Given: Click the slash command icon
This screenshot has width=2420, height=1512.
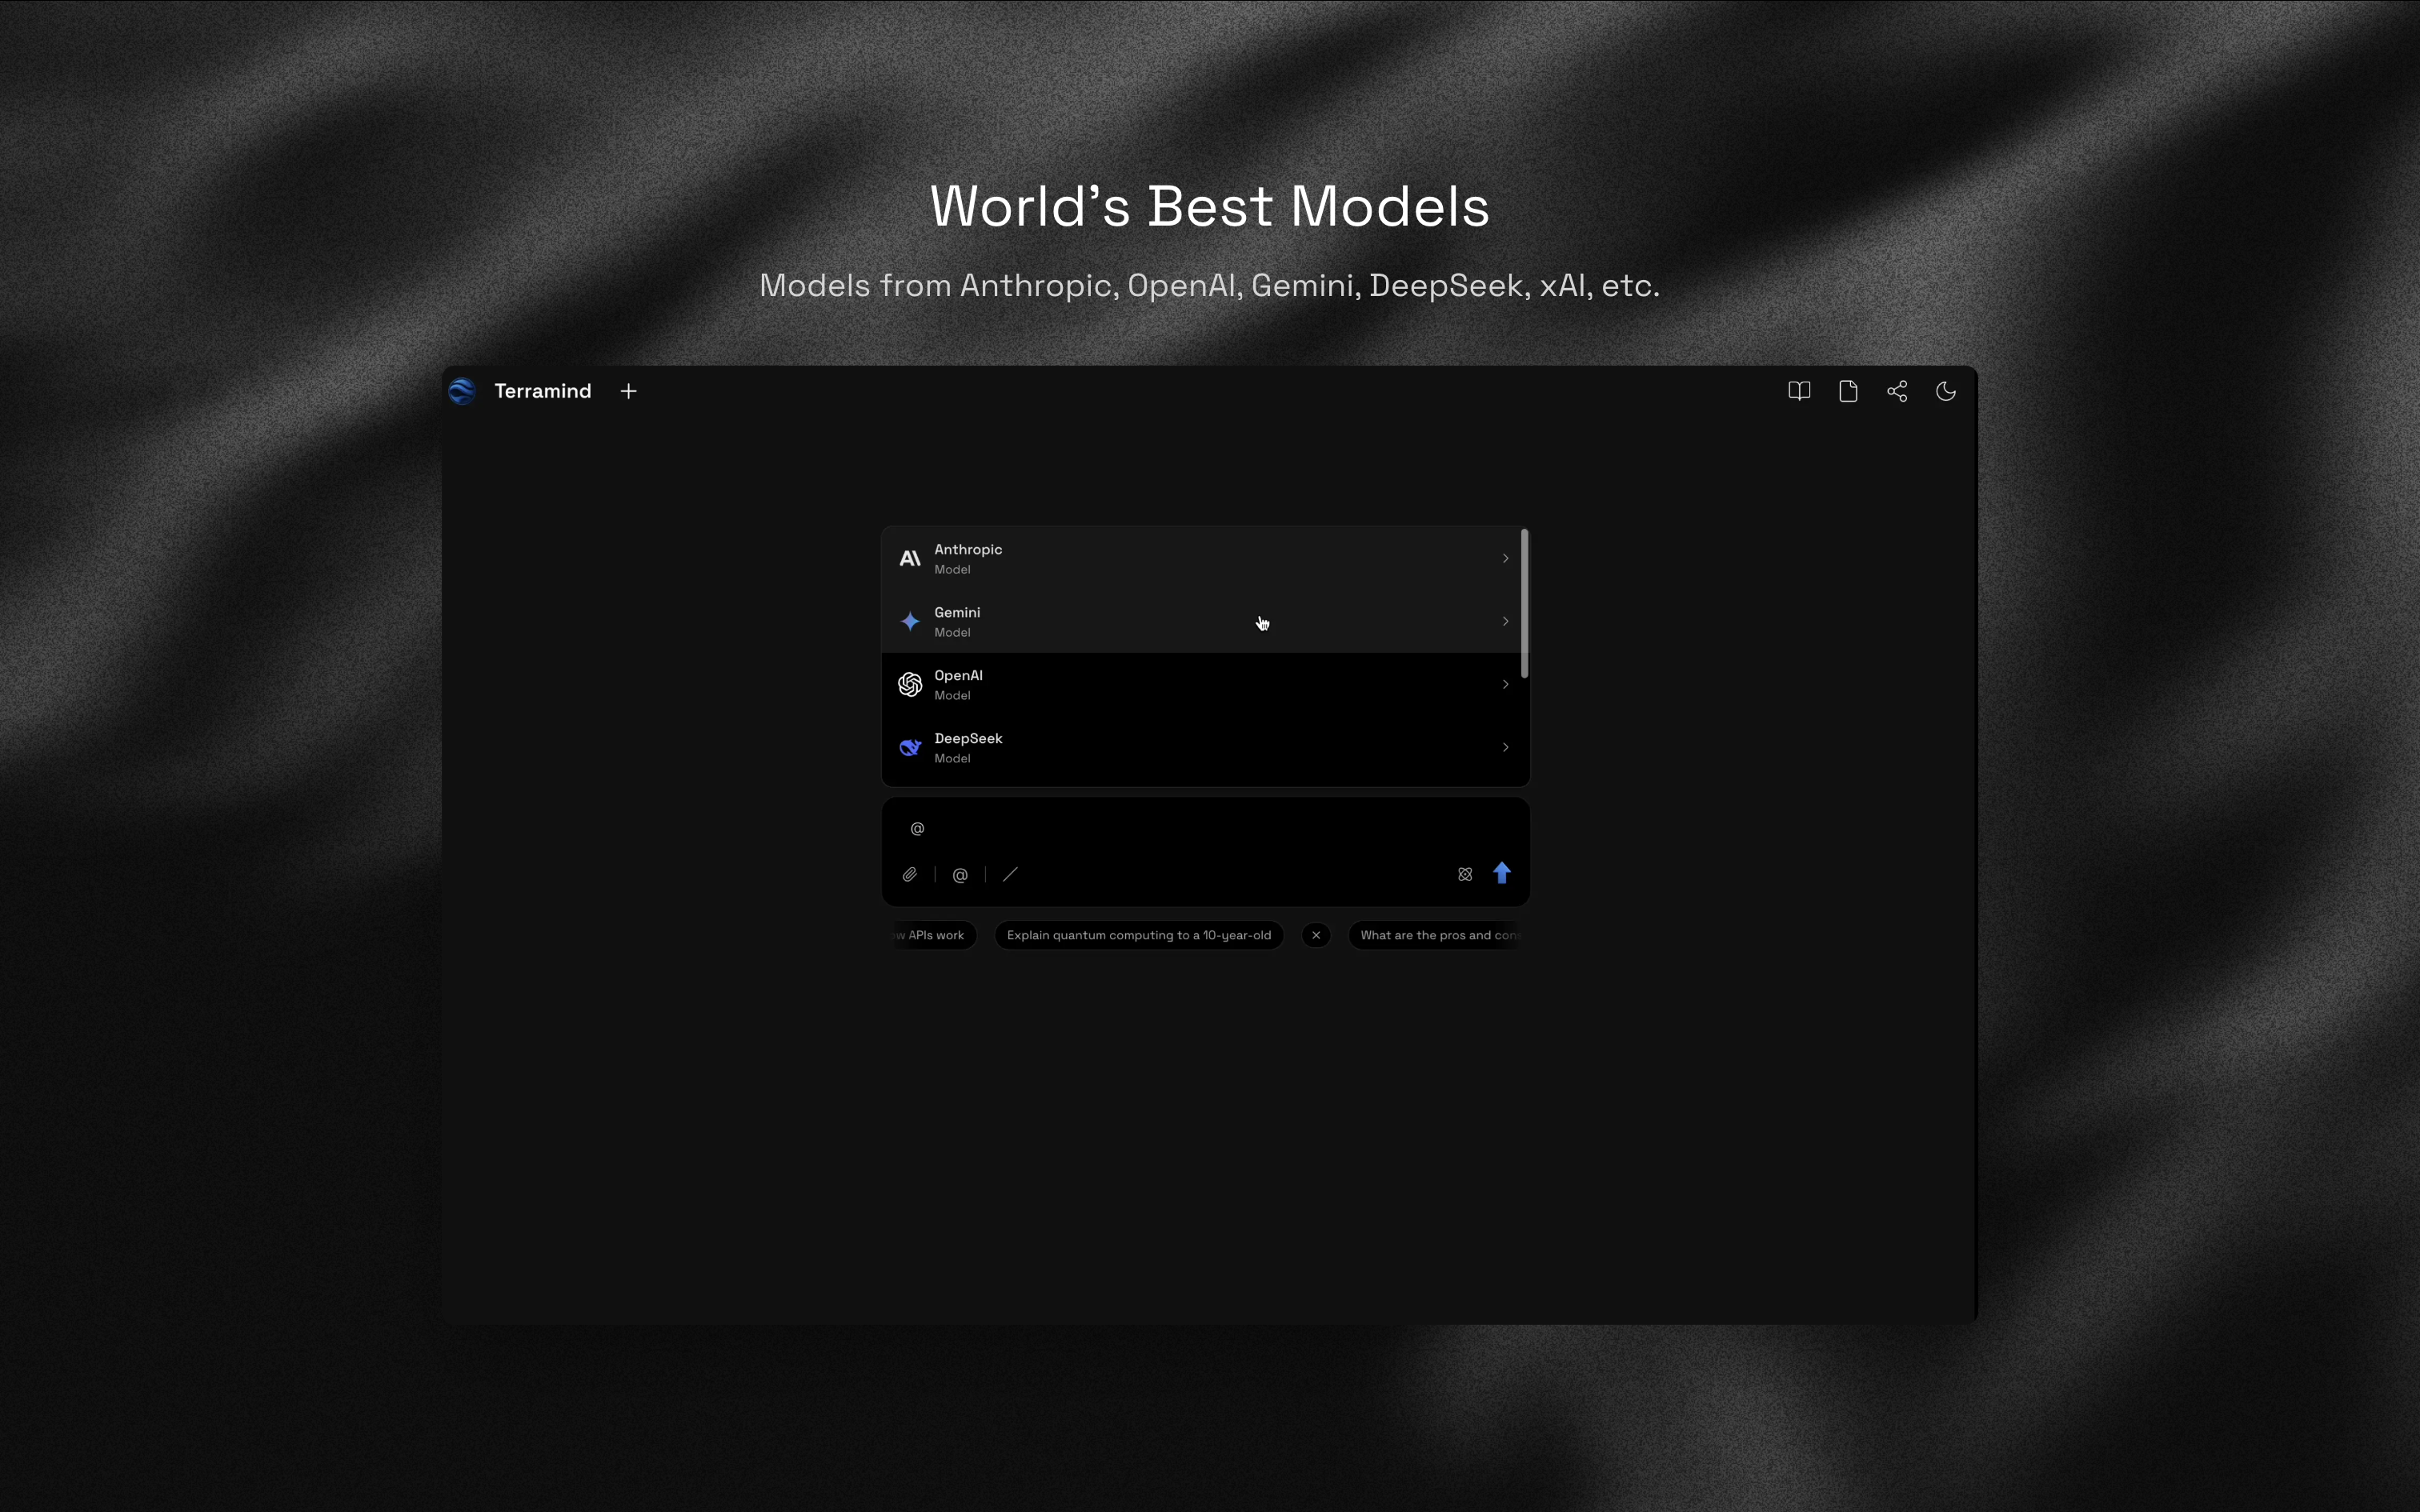Looking at the screenshot, I should point(1010,875).
